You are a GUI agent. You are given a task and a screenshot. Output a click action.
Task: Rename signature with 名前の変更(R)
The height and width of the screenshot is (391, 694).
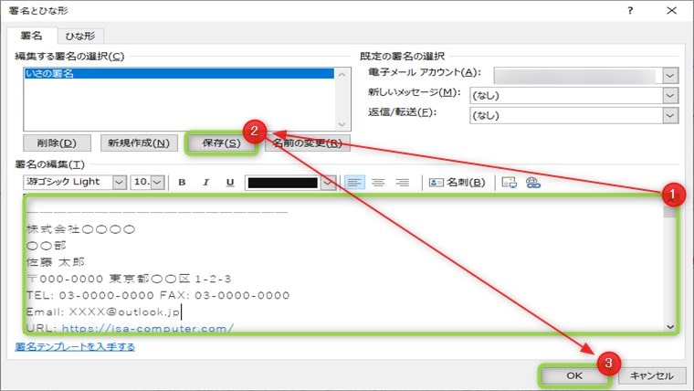pyautogui.click(x=308, y=143)
